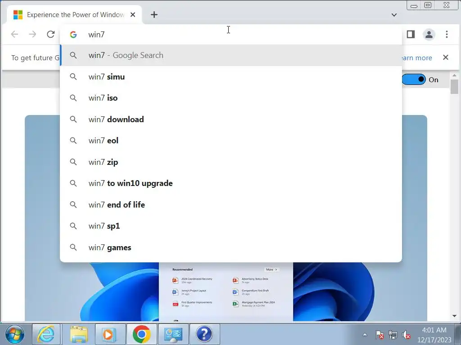Click the Chrome taskbar icon
The image size is (461, 345).
(142, 334)
